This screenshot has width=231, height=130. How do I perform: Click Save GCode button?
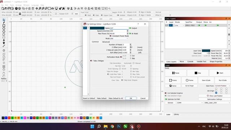click(206, 80)
